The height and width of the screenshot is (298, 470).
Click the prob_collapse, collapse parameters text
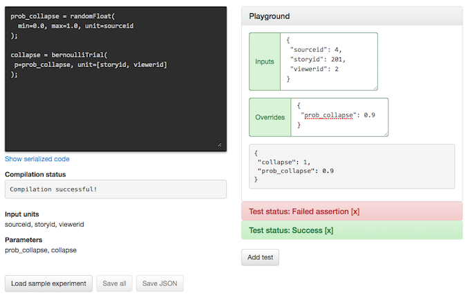coord(41,250)
